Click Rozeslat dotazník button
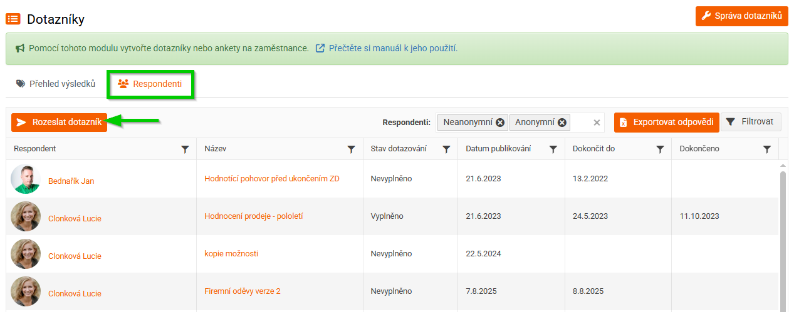The image size is (789, 312). pos(60,123)
